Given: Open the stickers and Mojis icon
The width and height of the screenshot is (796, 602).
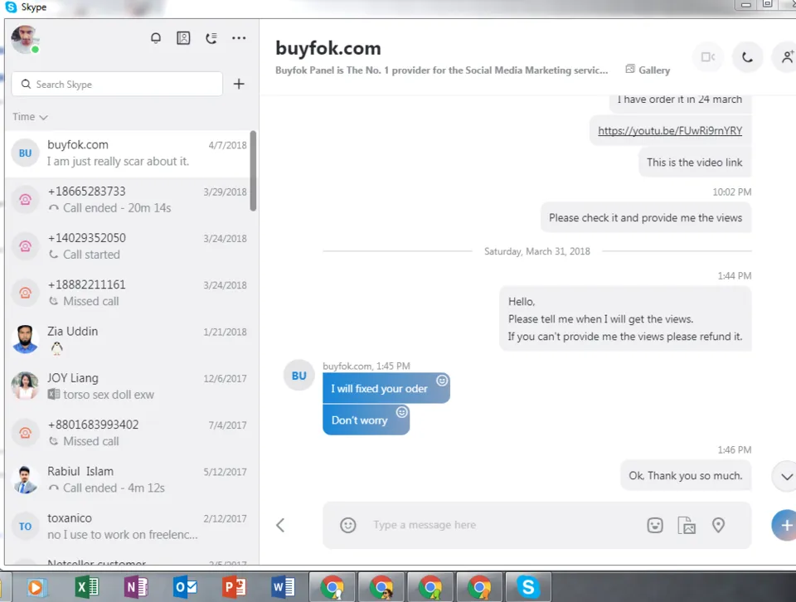Looking at the screenshot, I should click(655, 525).
